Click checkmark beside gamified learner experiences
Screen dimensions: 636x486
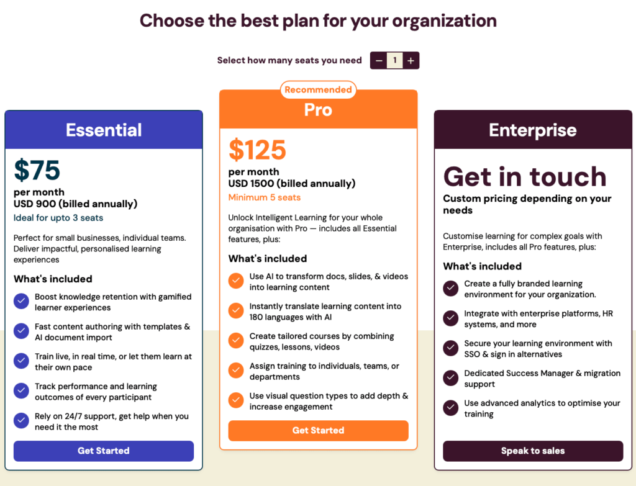click(21, 301)
